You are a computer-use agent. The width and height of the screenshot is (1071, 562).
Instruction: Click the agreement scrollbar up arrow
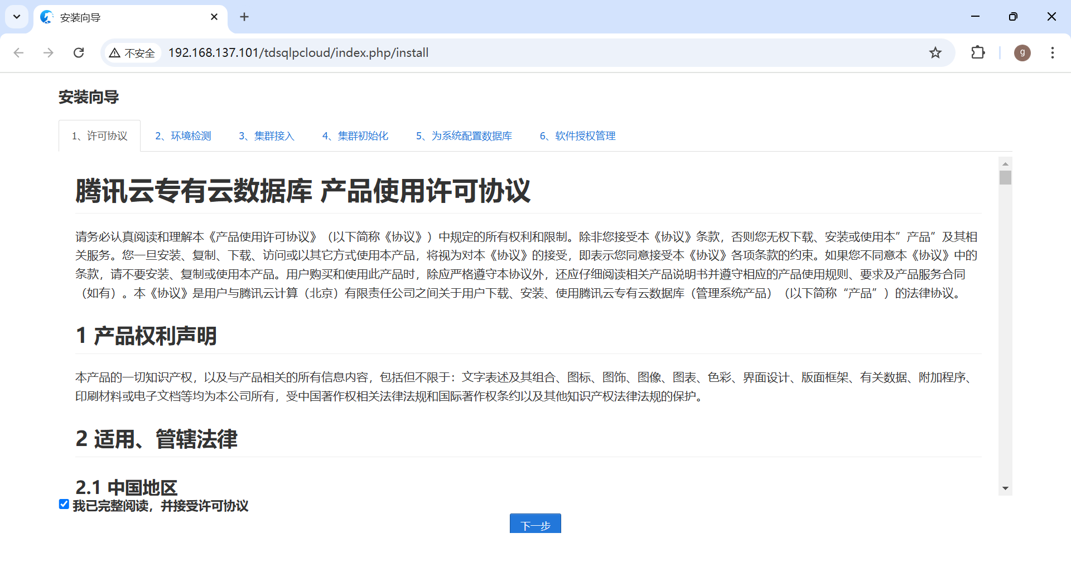coord(1005,164)
